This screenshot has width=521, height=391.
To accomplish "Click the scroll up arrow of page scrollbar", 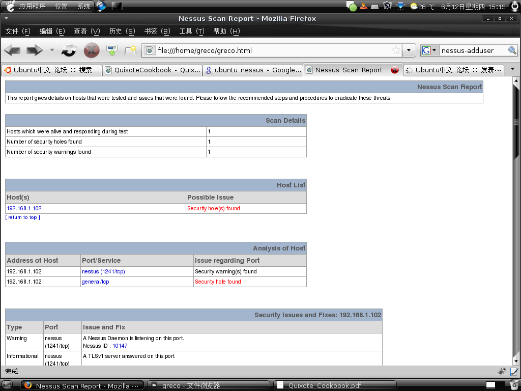I will point(516,80).
